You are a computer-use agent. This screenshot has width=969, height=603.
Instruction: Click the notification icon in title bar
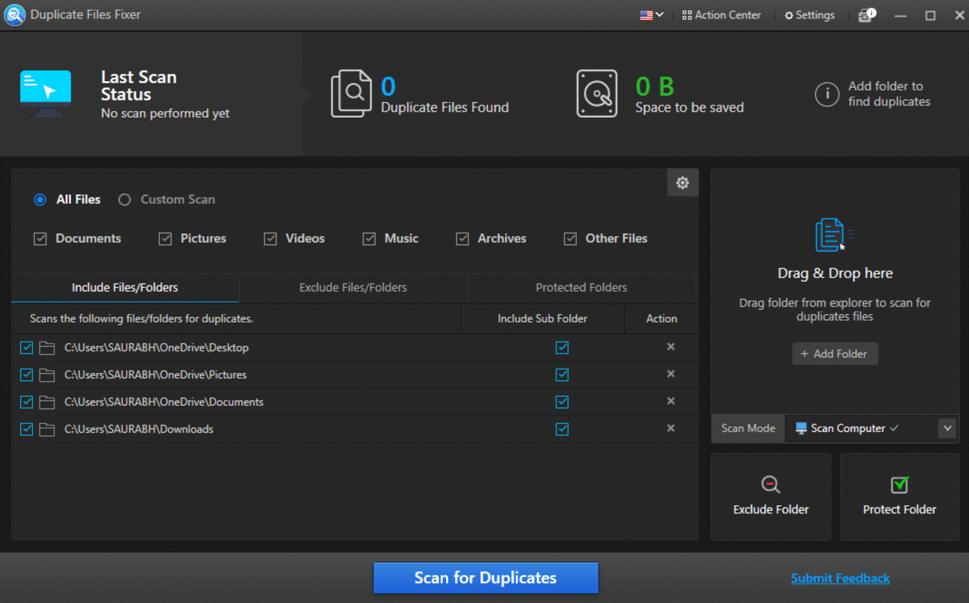coord(867,15)
